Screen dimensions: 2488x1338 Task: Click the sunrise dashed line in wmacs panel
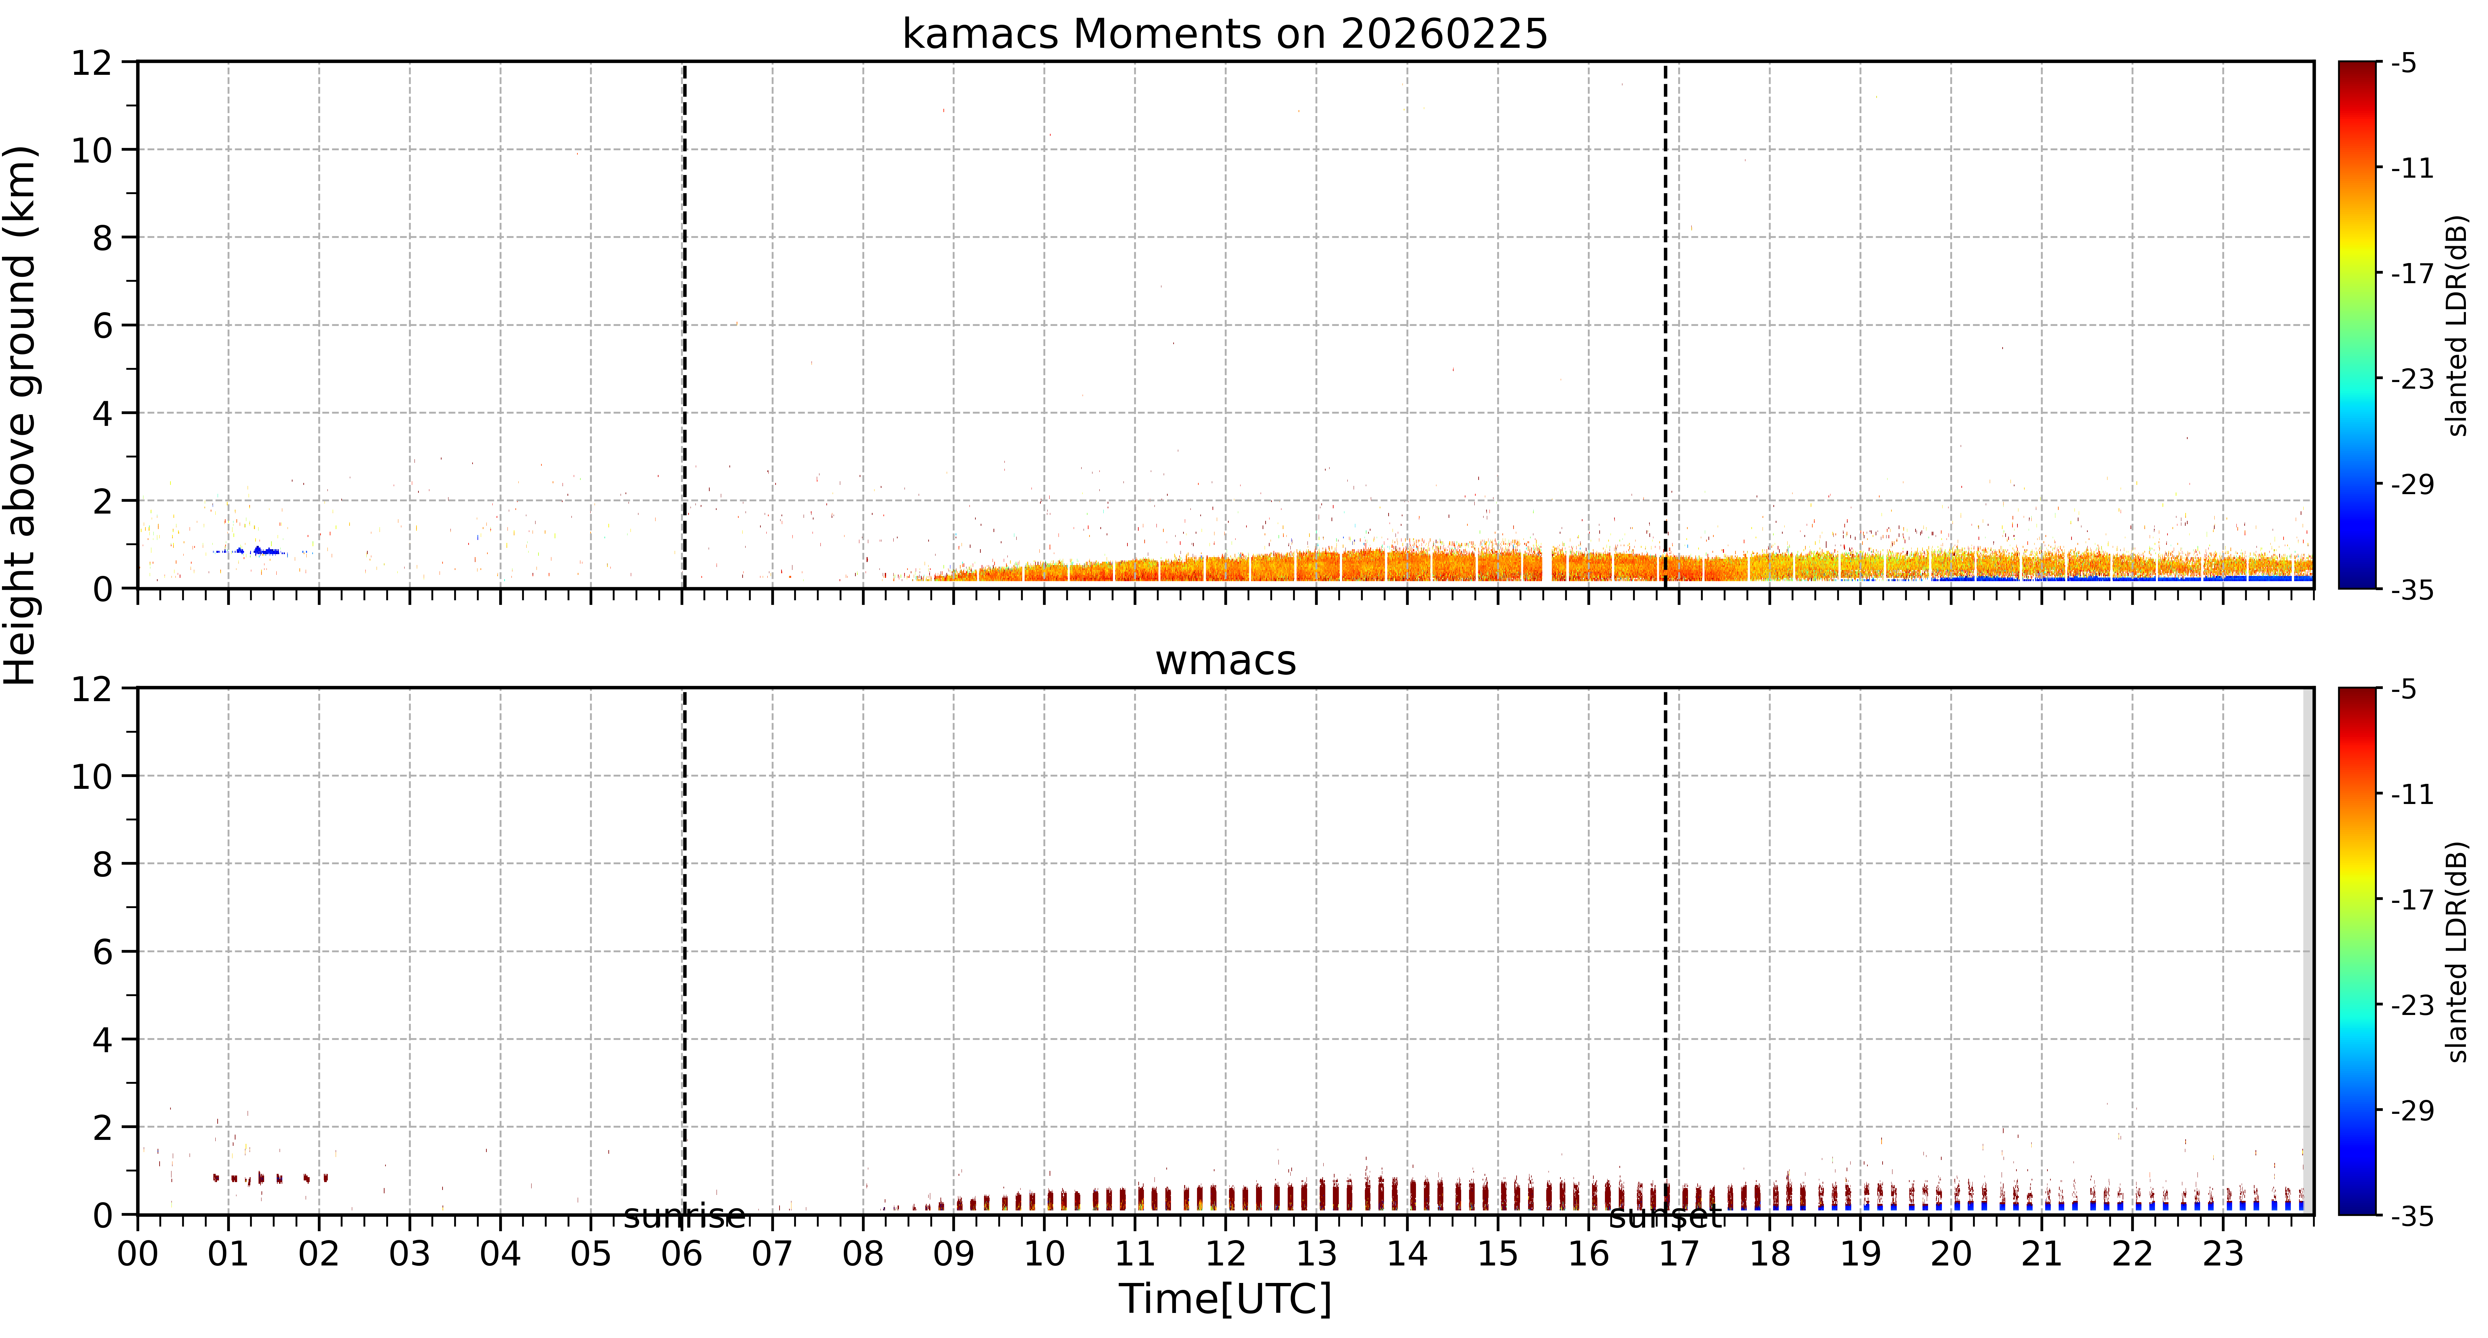685,951
